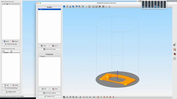Select the four-arrow move tool
Viewport: 177px width, 99px height.
(x=67, y=97)
